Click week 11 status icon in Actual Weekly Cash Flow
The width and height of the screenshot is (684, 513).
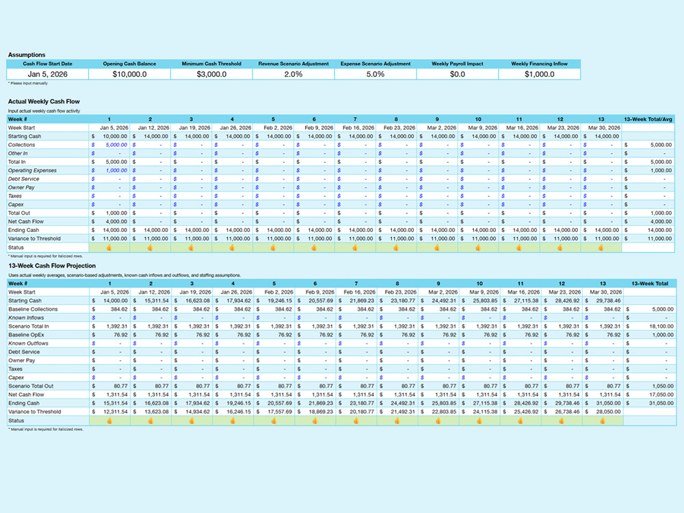[519, 248]
